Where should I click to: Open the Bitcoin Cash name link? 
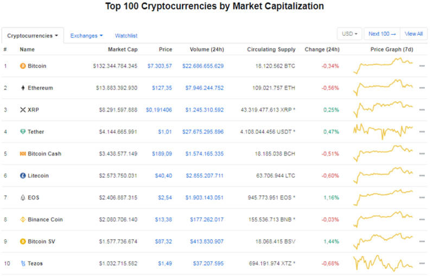pos(44,153)
